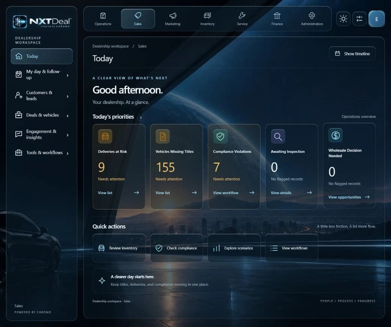Open View opportunities link
The image size is (391, 327).
(x=344, y=197)
